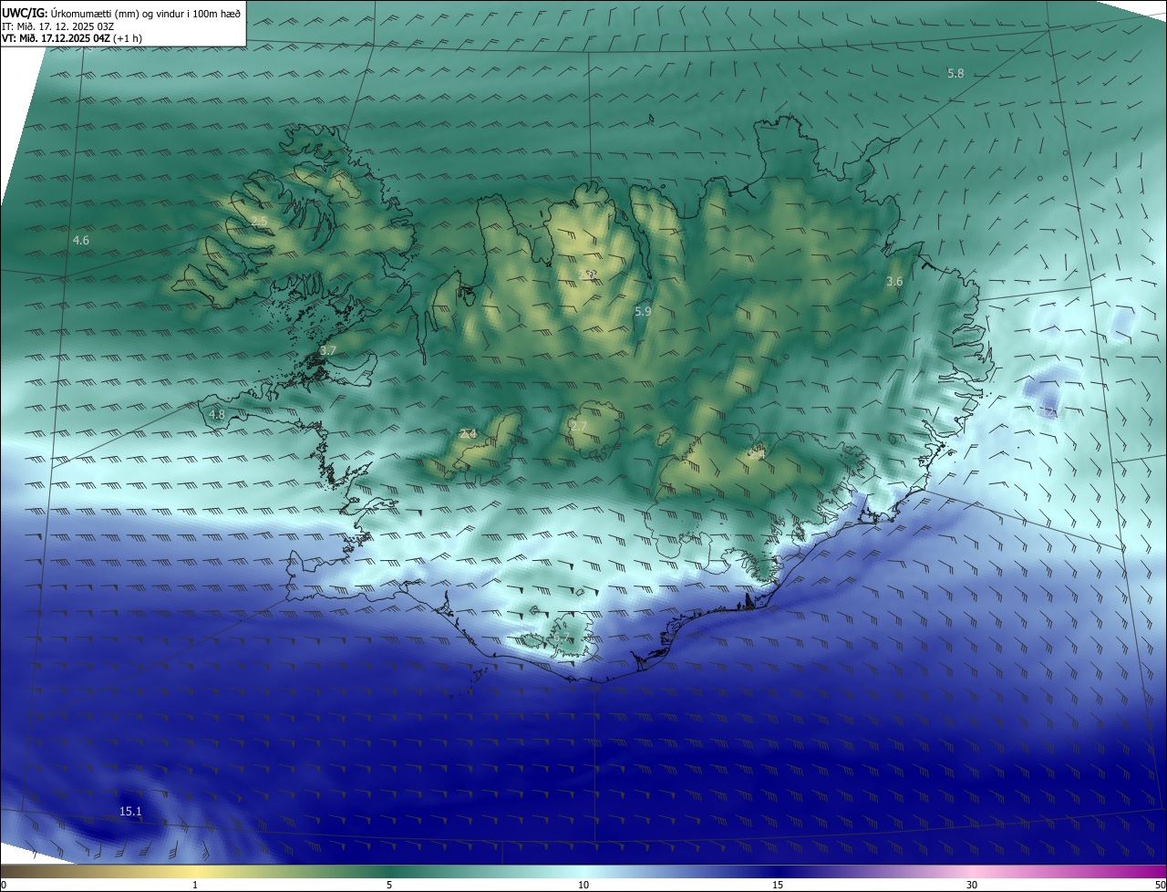Click the 6.7 value label on Mýrdalsjökull glacier

tap(563, 638)
